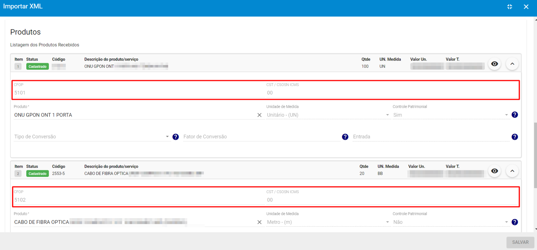Click the Produtos heading
The image size is (537, 250).
pos(25,32)
